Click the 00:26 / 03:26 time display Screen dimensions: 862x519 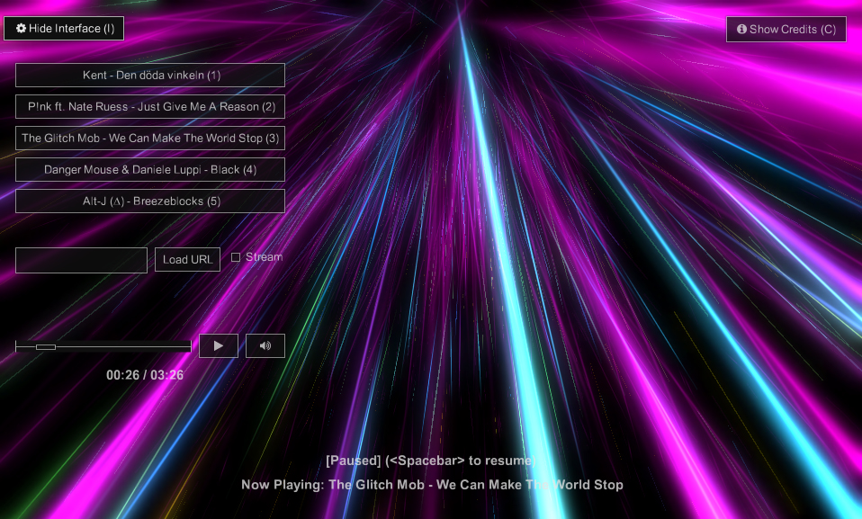(x=145, y=375)
